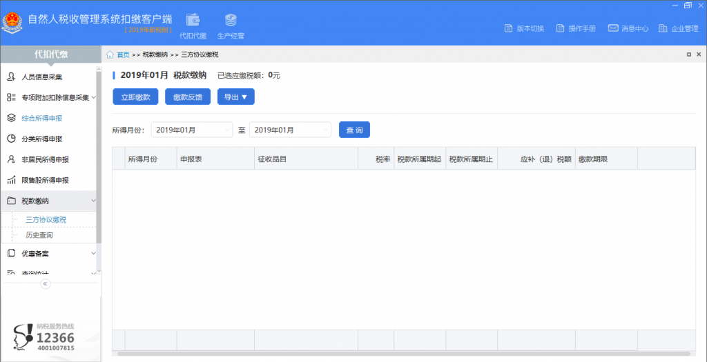Click the 立即缴款 button
Viewport: 707px width, 362px height.
point(136,97)
